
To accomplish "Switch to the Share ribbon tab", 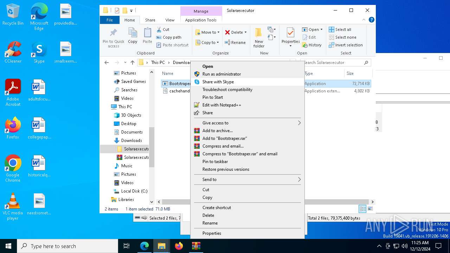I will tap(150, 20).
